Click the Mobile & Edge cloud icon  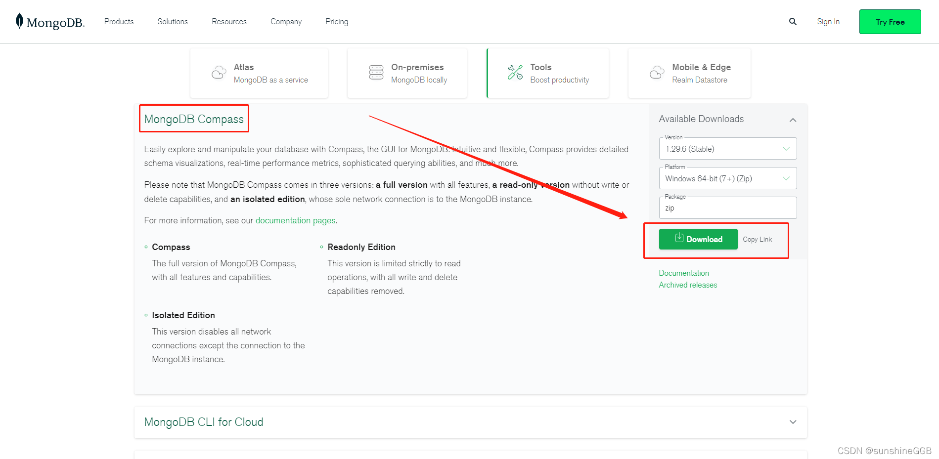[x=657, y=73]
